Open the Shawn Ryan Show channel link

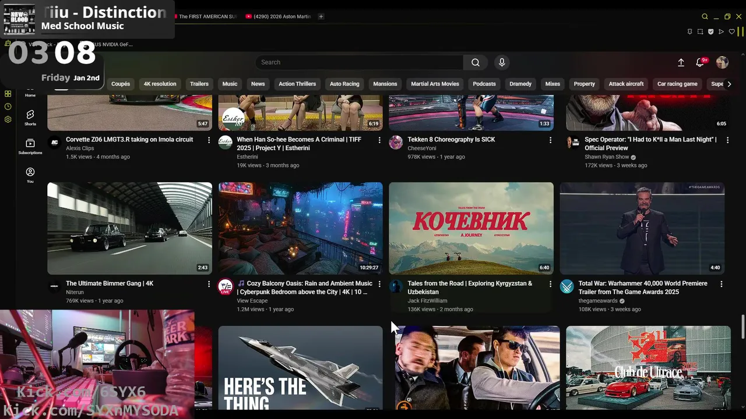click(x=607, y=157)
